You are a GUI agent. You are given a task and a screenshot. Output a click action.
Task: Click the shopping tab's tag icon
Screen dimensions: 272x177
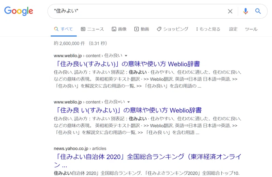click(x=159, y=29)
